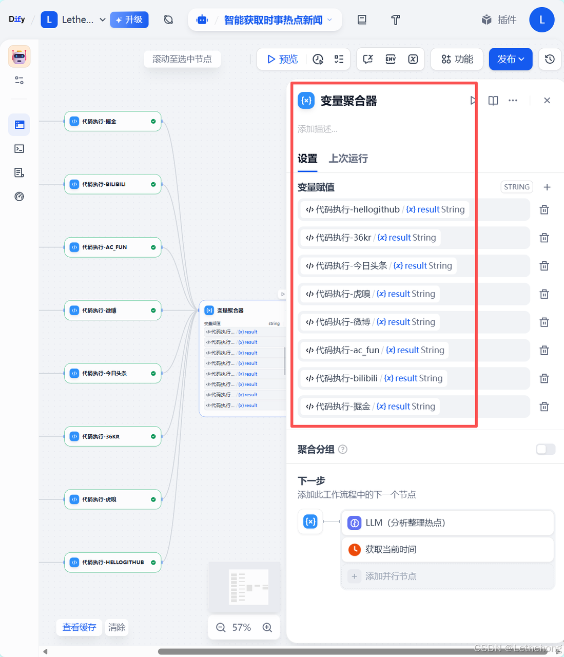Open the more options ellipsis in panel
This screenshot has width=564, height=657.
pos(513,101)
